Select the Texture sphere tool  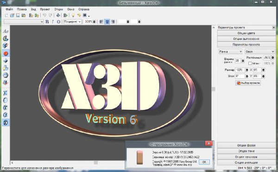coord(6,75)
